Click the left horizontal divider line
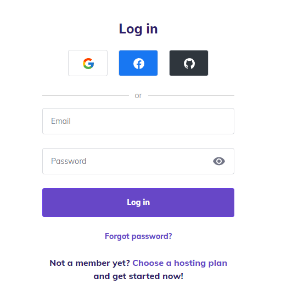 [x=86, y=96]
